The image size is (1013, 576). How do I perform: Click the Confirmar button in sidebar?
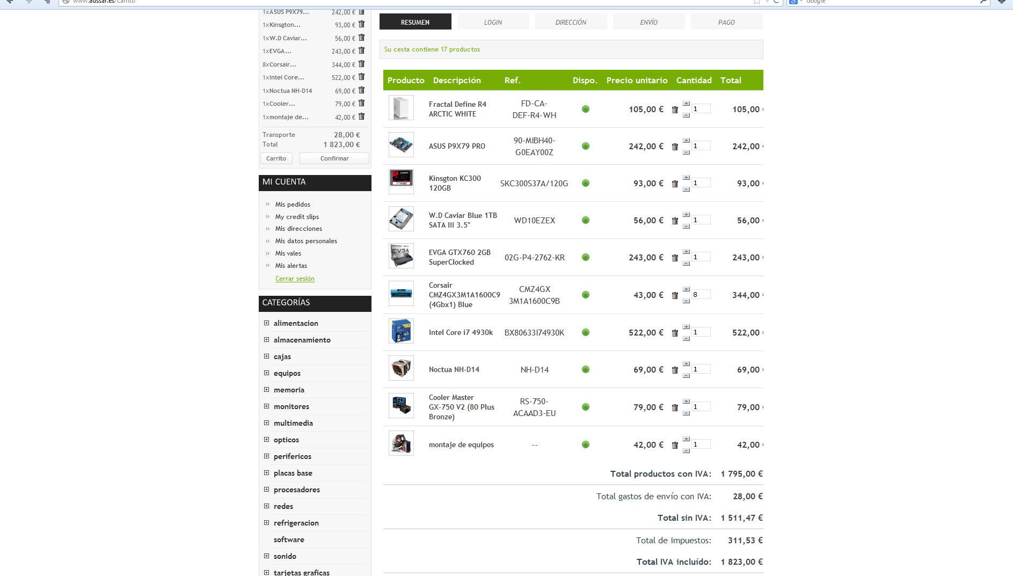click(x=334, y=158)
